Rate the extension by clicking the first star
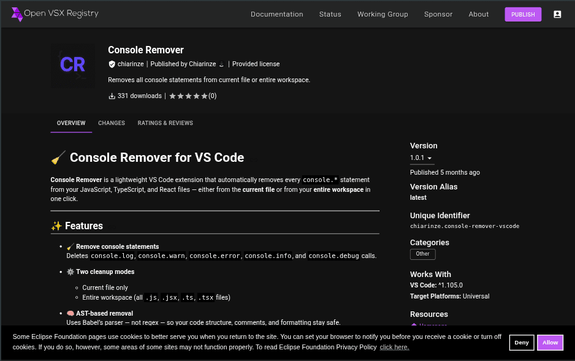 tap(171, 96)
